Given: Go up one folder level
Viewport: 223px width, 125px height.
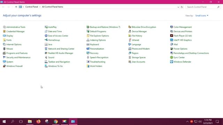Looking at the screenshot, I should (16, 7).
